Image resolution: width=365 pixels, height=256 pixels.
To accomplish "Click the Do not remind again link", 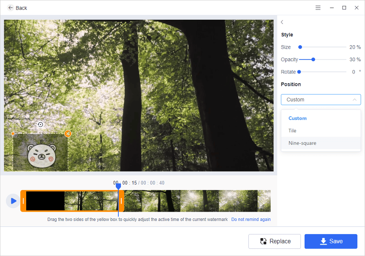I will 251,220.
